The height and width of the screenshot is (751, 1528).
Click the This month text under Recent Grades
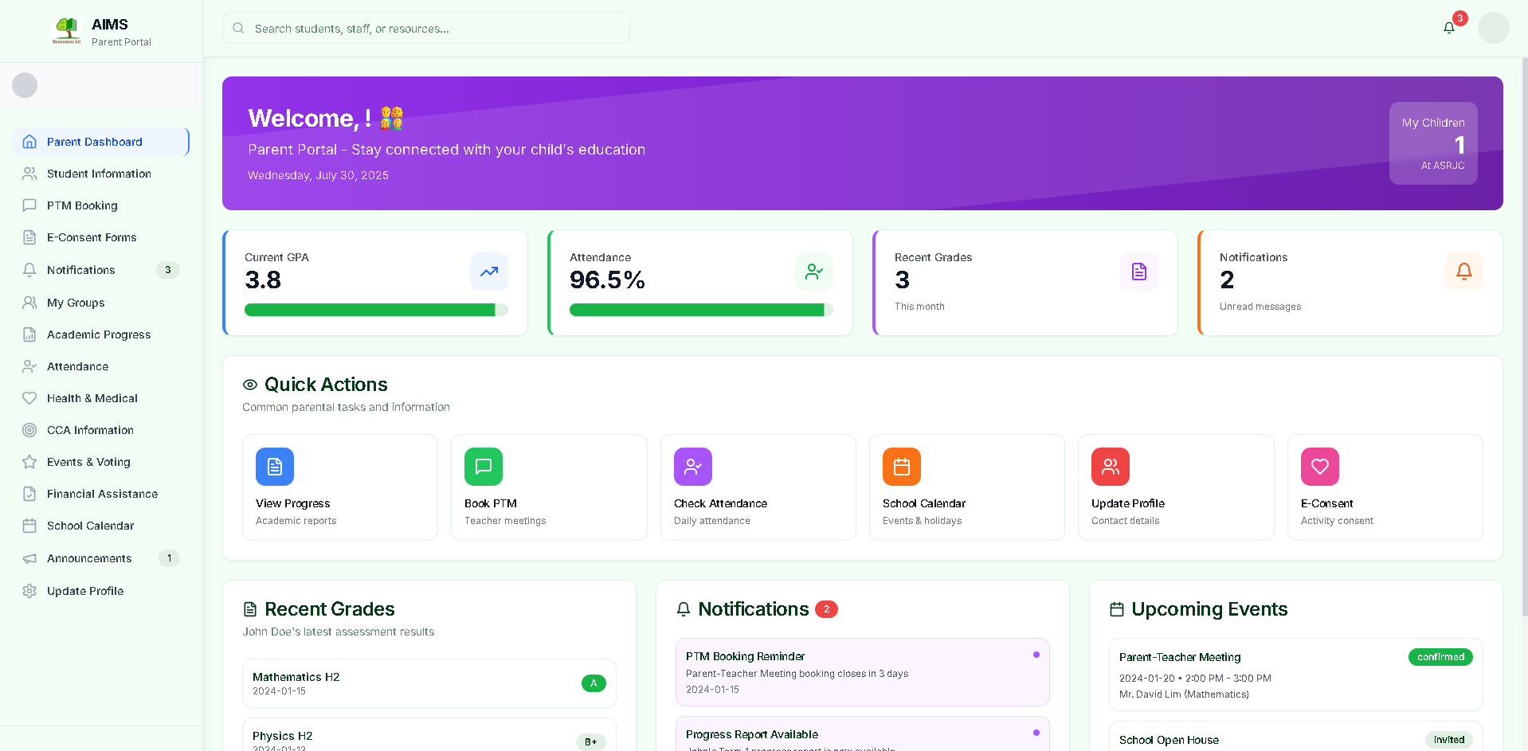(919, 307)
